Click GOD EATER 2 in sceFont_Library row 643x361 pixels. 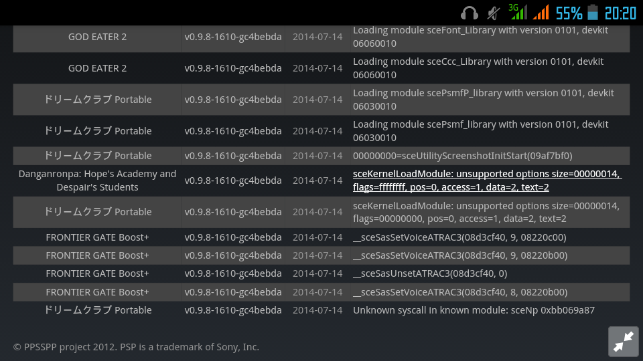click(98, 37)
